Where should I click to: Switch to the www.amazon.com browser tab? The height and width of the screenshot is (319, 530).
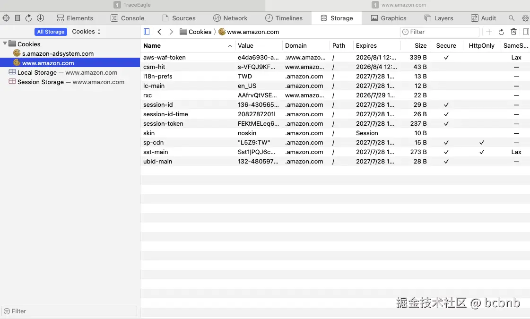coord(398,5)
